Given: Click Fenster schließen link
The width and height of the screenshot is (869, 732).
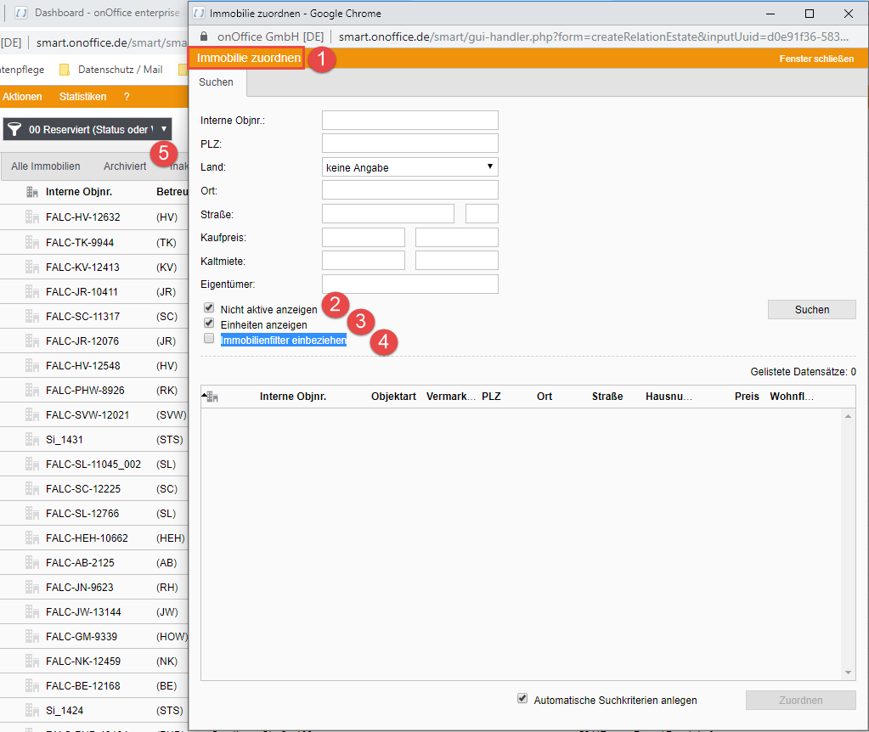Looking at the screenshot, I should [x=815, y=59].
